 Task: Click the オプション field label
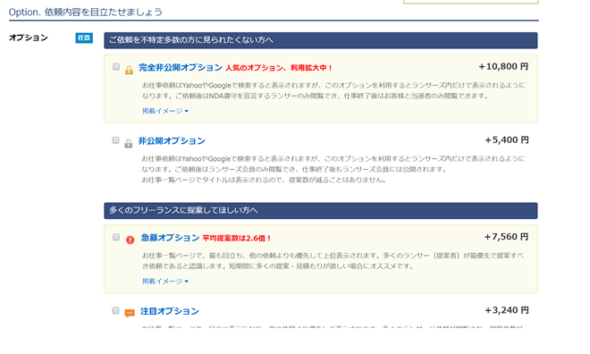pos(29,38)
